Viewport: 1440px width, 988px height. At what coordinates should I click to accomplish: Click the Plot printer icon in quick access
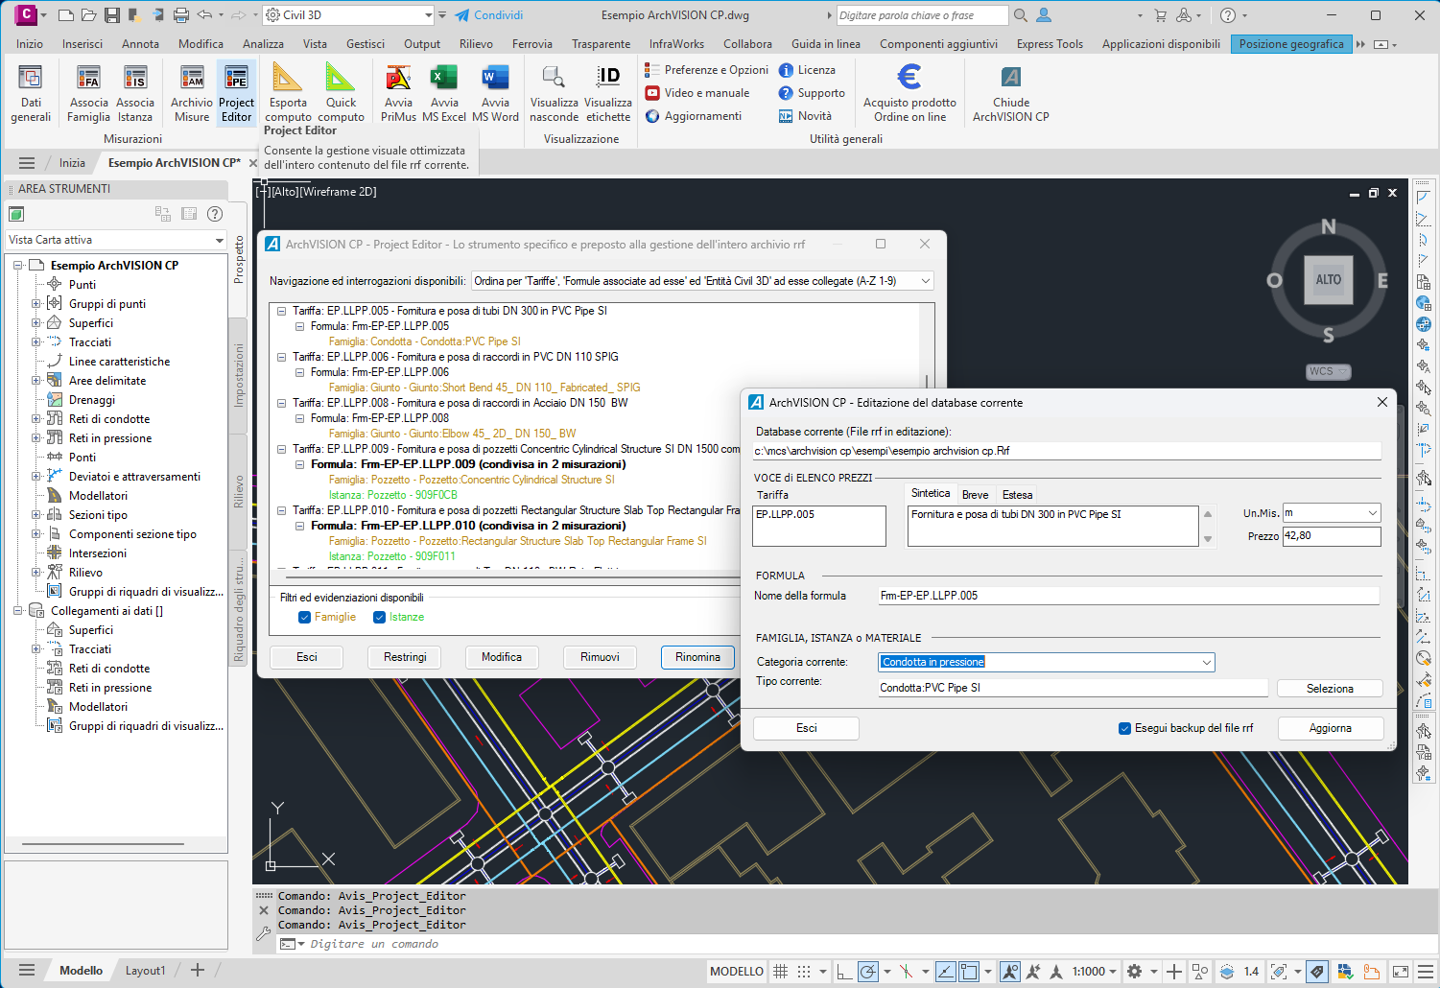coord(181,15)
